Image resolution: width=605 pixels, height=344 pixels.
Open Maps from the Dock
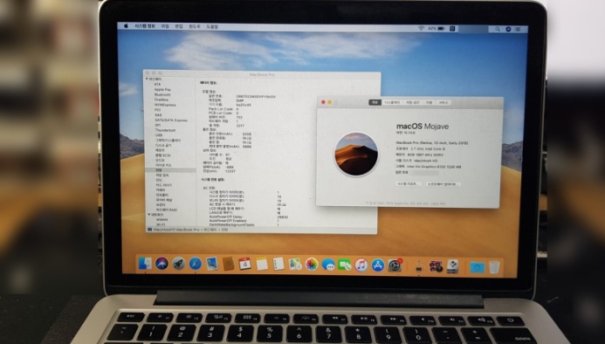click(x=295, y=265)
